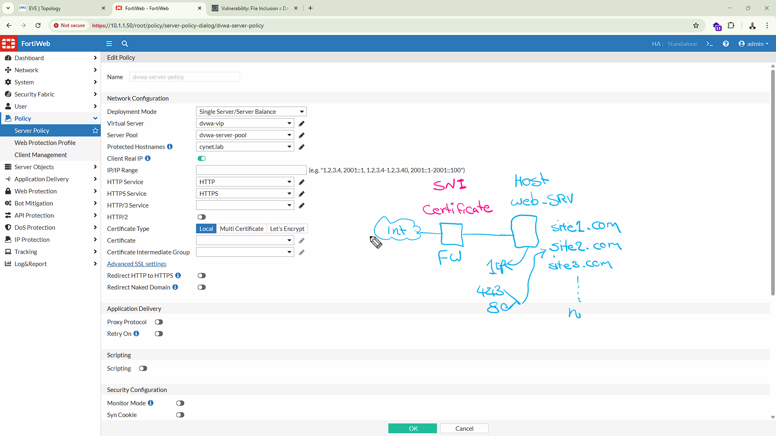Screen dimensions: 776x436
Task: Edit the dvwa-vip virtual server pencil icon
Action: tap(302, 124)
